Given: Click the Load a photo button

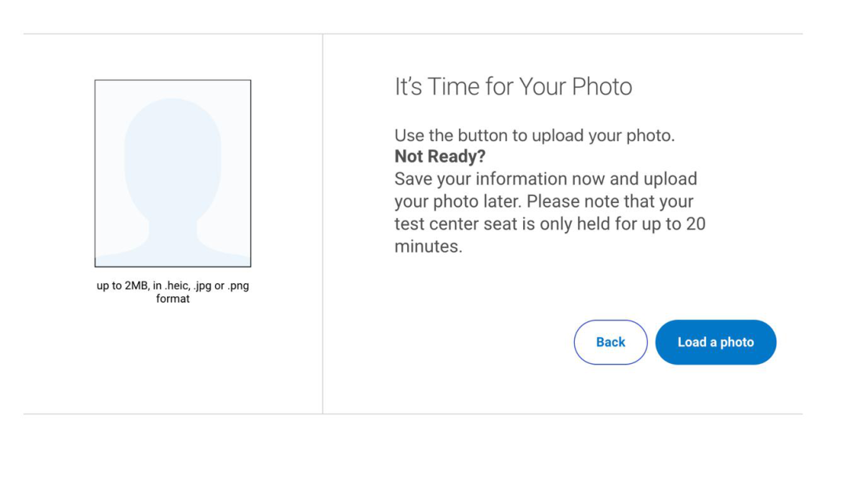Looking at the screenshot, I should 715,342.
